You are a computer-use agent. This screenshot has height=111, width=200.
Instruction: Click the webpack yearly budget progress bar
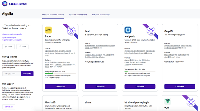tap(140, 71)
